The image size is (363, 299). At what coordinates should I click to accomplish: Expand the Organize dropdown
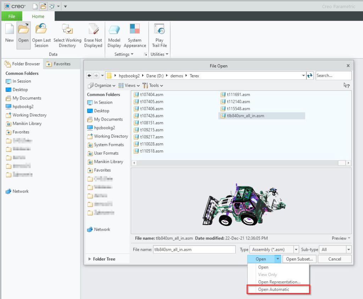coord(102,85)
